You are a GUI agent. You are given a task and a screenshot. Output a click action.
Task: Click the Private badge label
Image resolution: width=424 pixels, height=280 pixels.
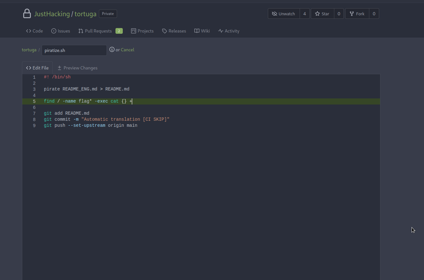108,14
